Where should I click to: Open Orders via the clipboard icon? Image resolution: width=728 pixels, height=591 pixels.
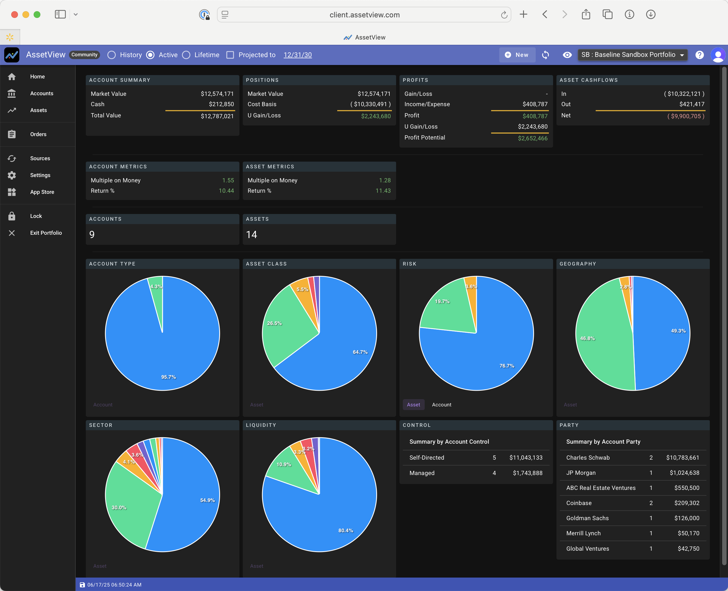point(12,134)
